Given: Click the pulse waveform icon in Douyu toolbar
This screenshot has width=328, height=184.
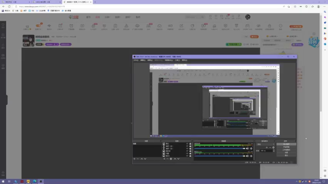Looking at the screenshot, I should pos(49,26).
